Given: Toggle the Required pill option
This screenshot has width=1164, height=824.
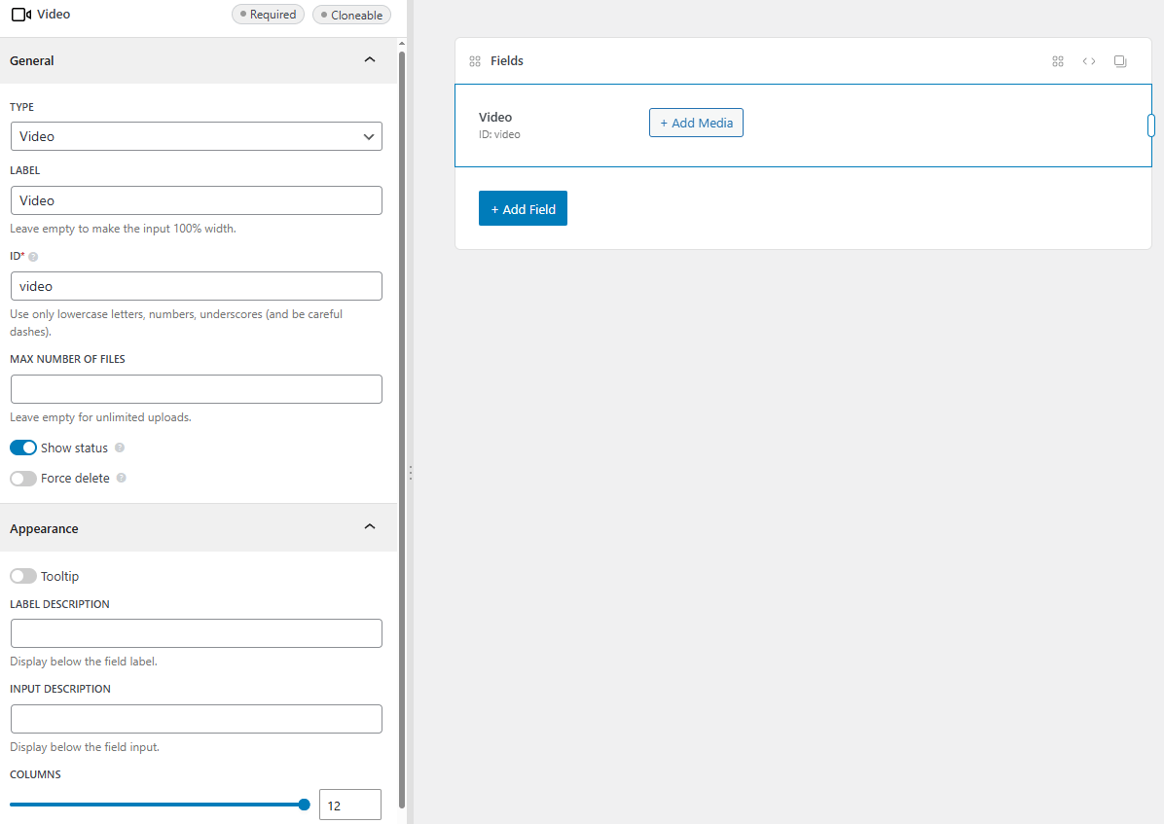Looking at the screenshot, I should [x=268, y=15].
